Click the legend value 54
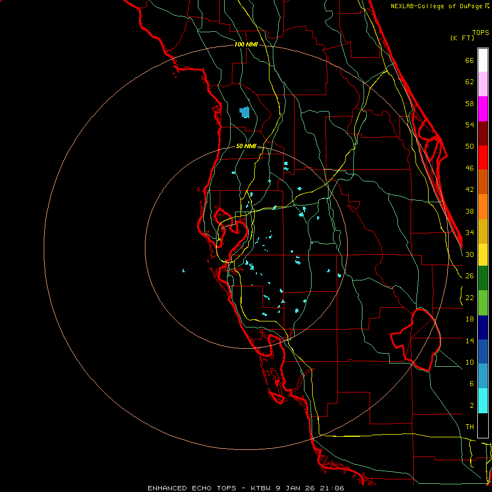492x492 pixels. tap(470, 125)
